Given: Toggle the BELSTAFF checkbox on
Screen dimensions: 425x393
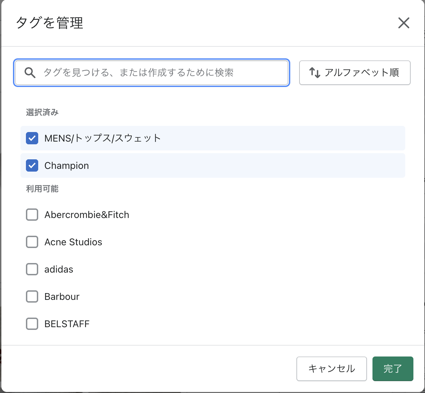Looking at the screenshot, I should [x=32, y=324].
